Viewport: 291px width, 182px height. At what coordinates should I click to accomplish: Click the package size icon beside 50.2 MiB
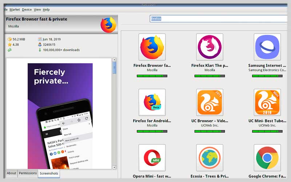[x=9, y=39]
